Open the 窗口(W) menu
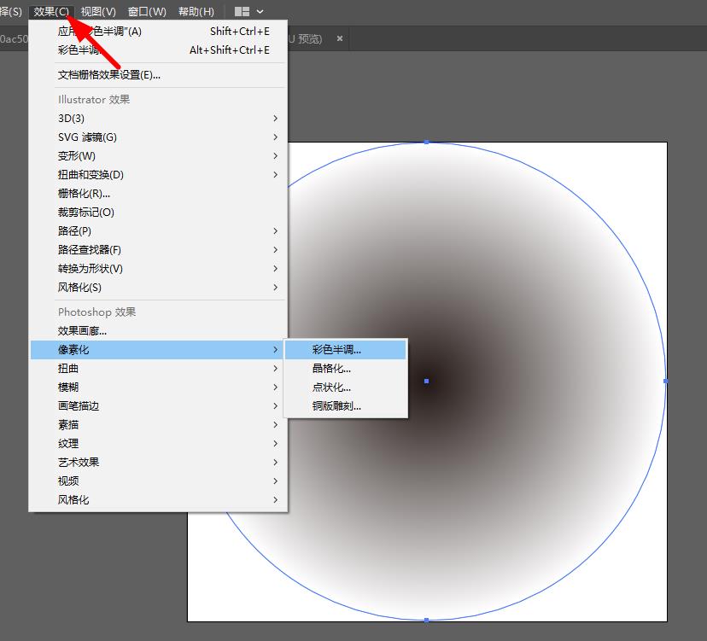The image size is (707, 641). [x=147, y=11]
